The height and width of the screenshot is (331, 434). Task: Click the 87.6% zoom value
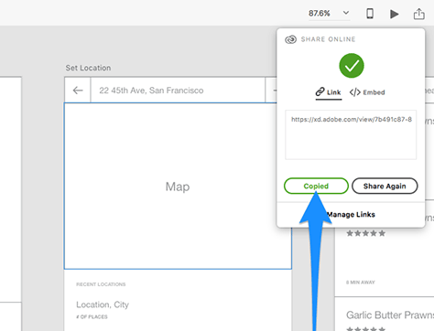click(319, 14)
